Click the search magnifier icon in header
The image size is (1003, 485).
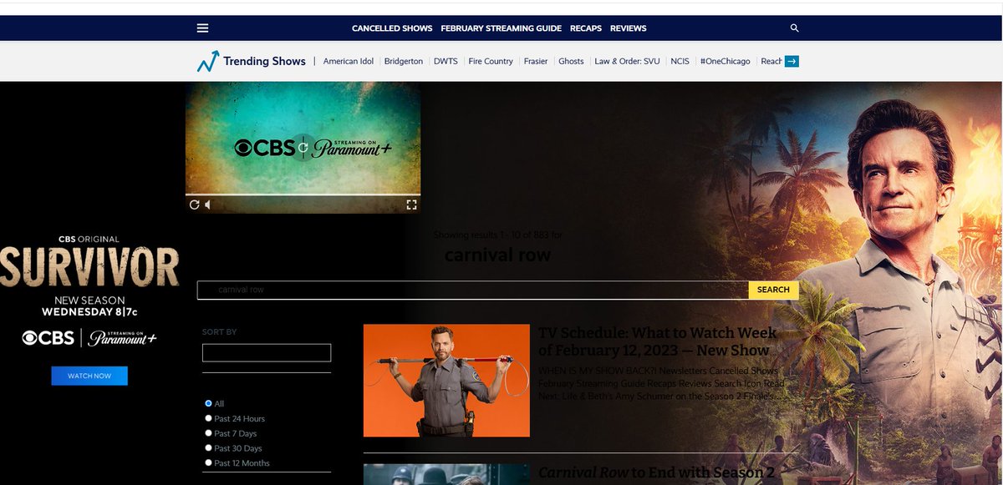(795, 28)
